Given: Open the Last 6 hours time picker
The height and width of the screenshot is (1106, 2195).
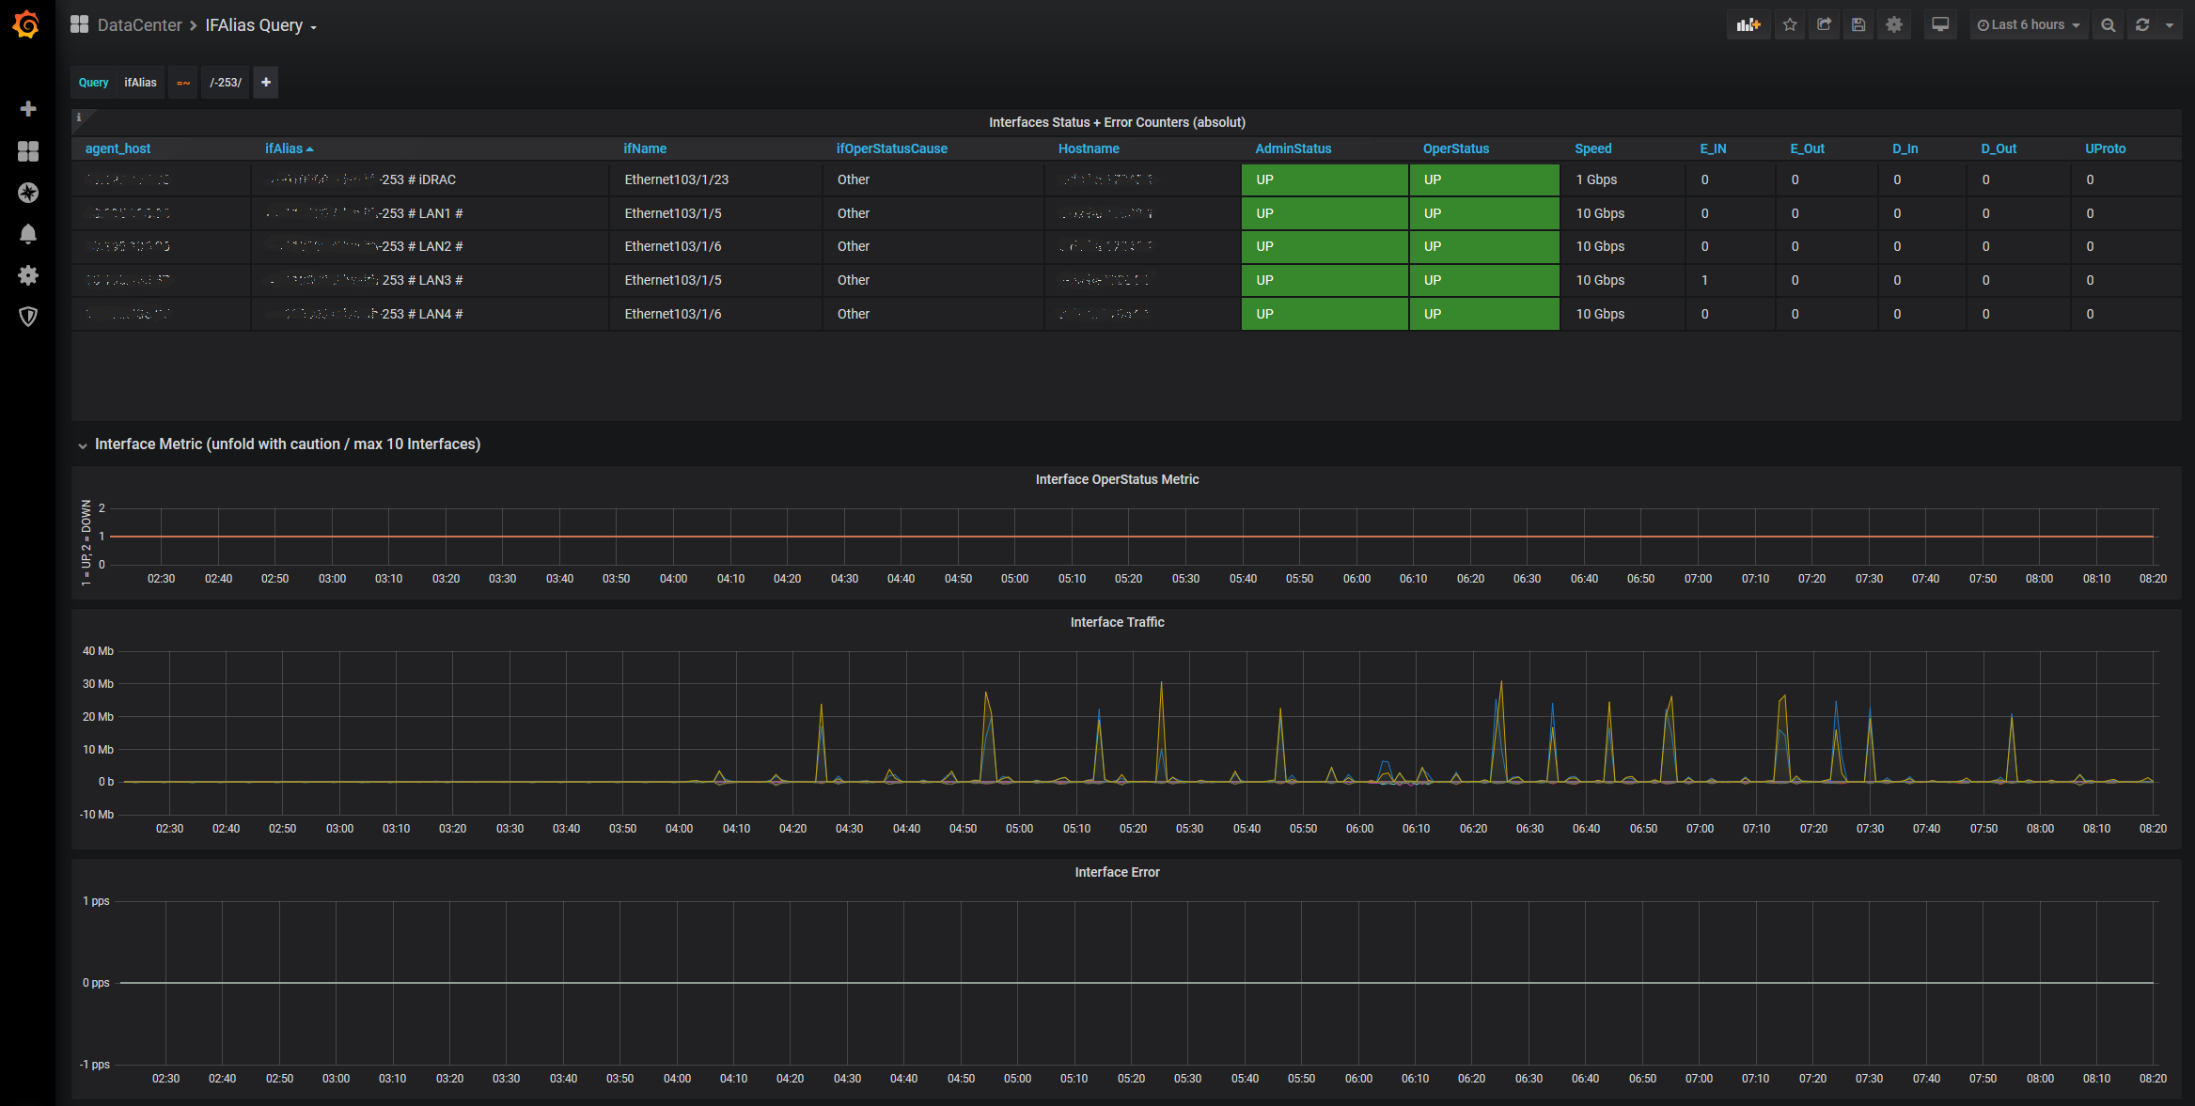Looking at the screenshot, I should point(2029,25).
